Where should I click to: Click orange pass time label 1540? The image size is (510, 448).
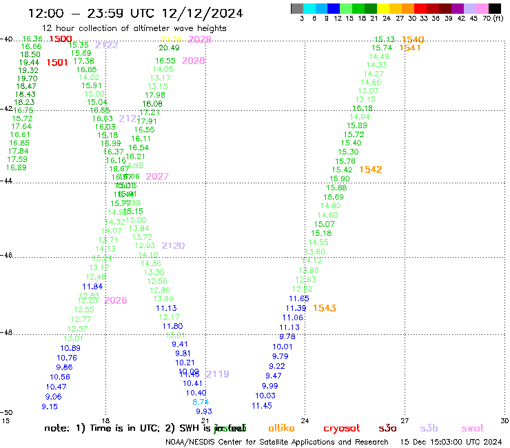413,39
